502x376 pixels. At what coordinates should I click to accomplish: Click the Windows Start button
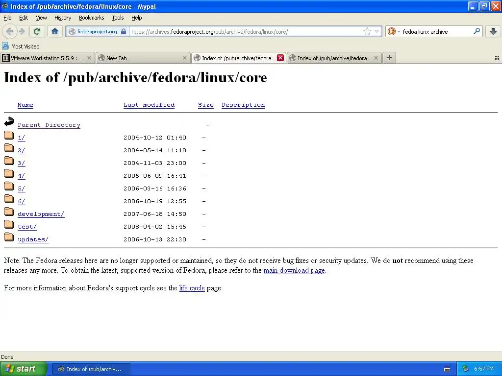(23, 369)
